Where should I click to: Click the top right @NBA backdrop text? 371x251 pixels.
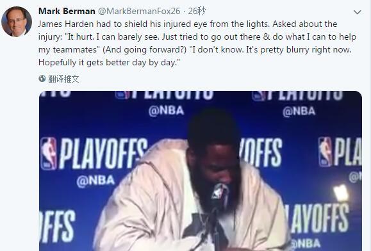click(x=299, y=111)
